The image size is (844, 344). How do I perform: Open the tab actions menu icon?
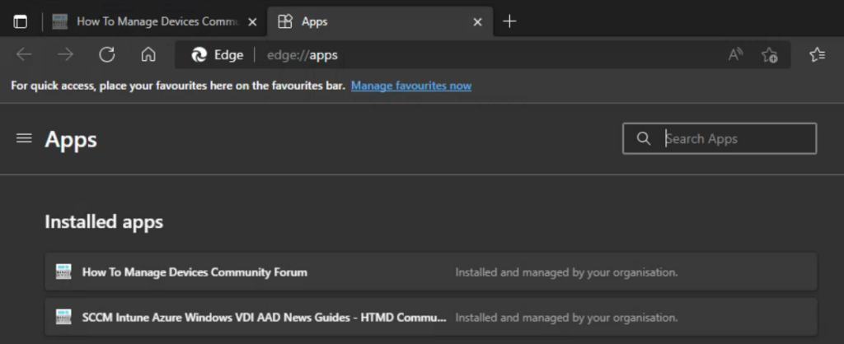tap(21, 21)
